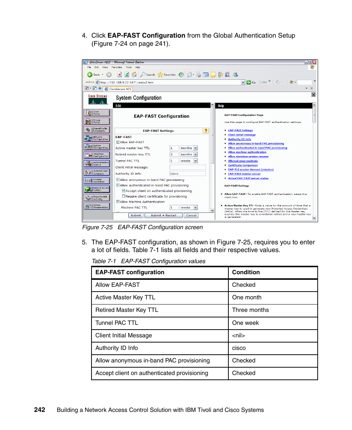Open the View menu
This screenshot has height=430, width=352.
[105, 67]
